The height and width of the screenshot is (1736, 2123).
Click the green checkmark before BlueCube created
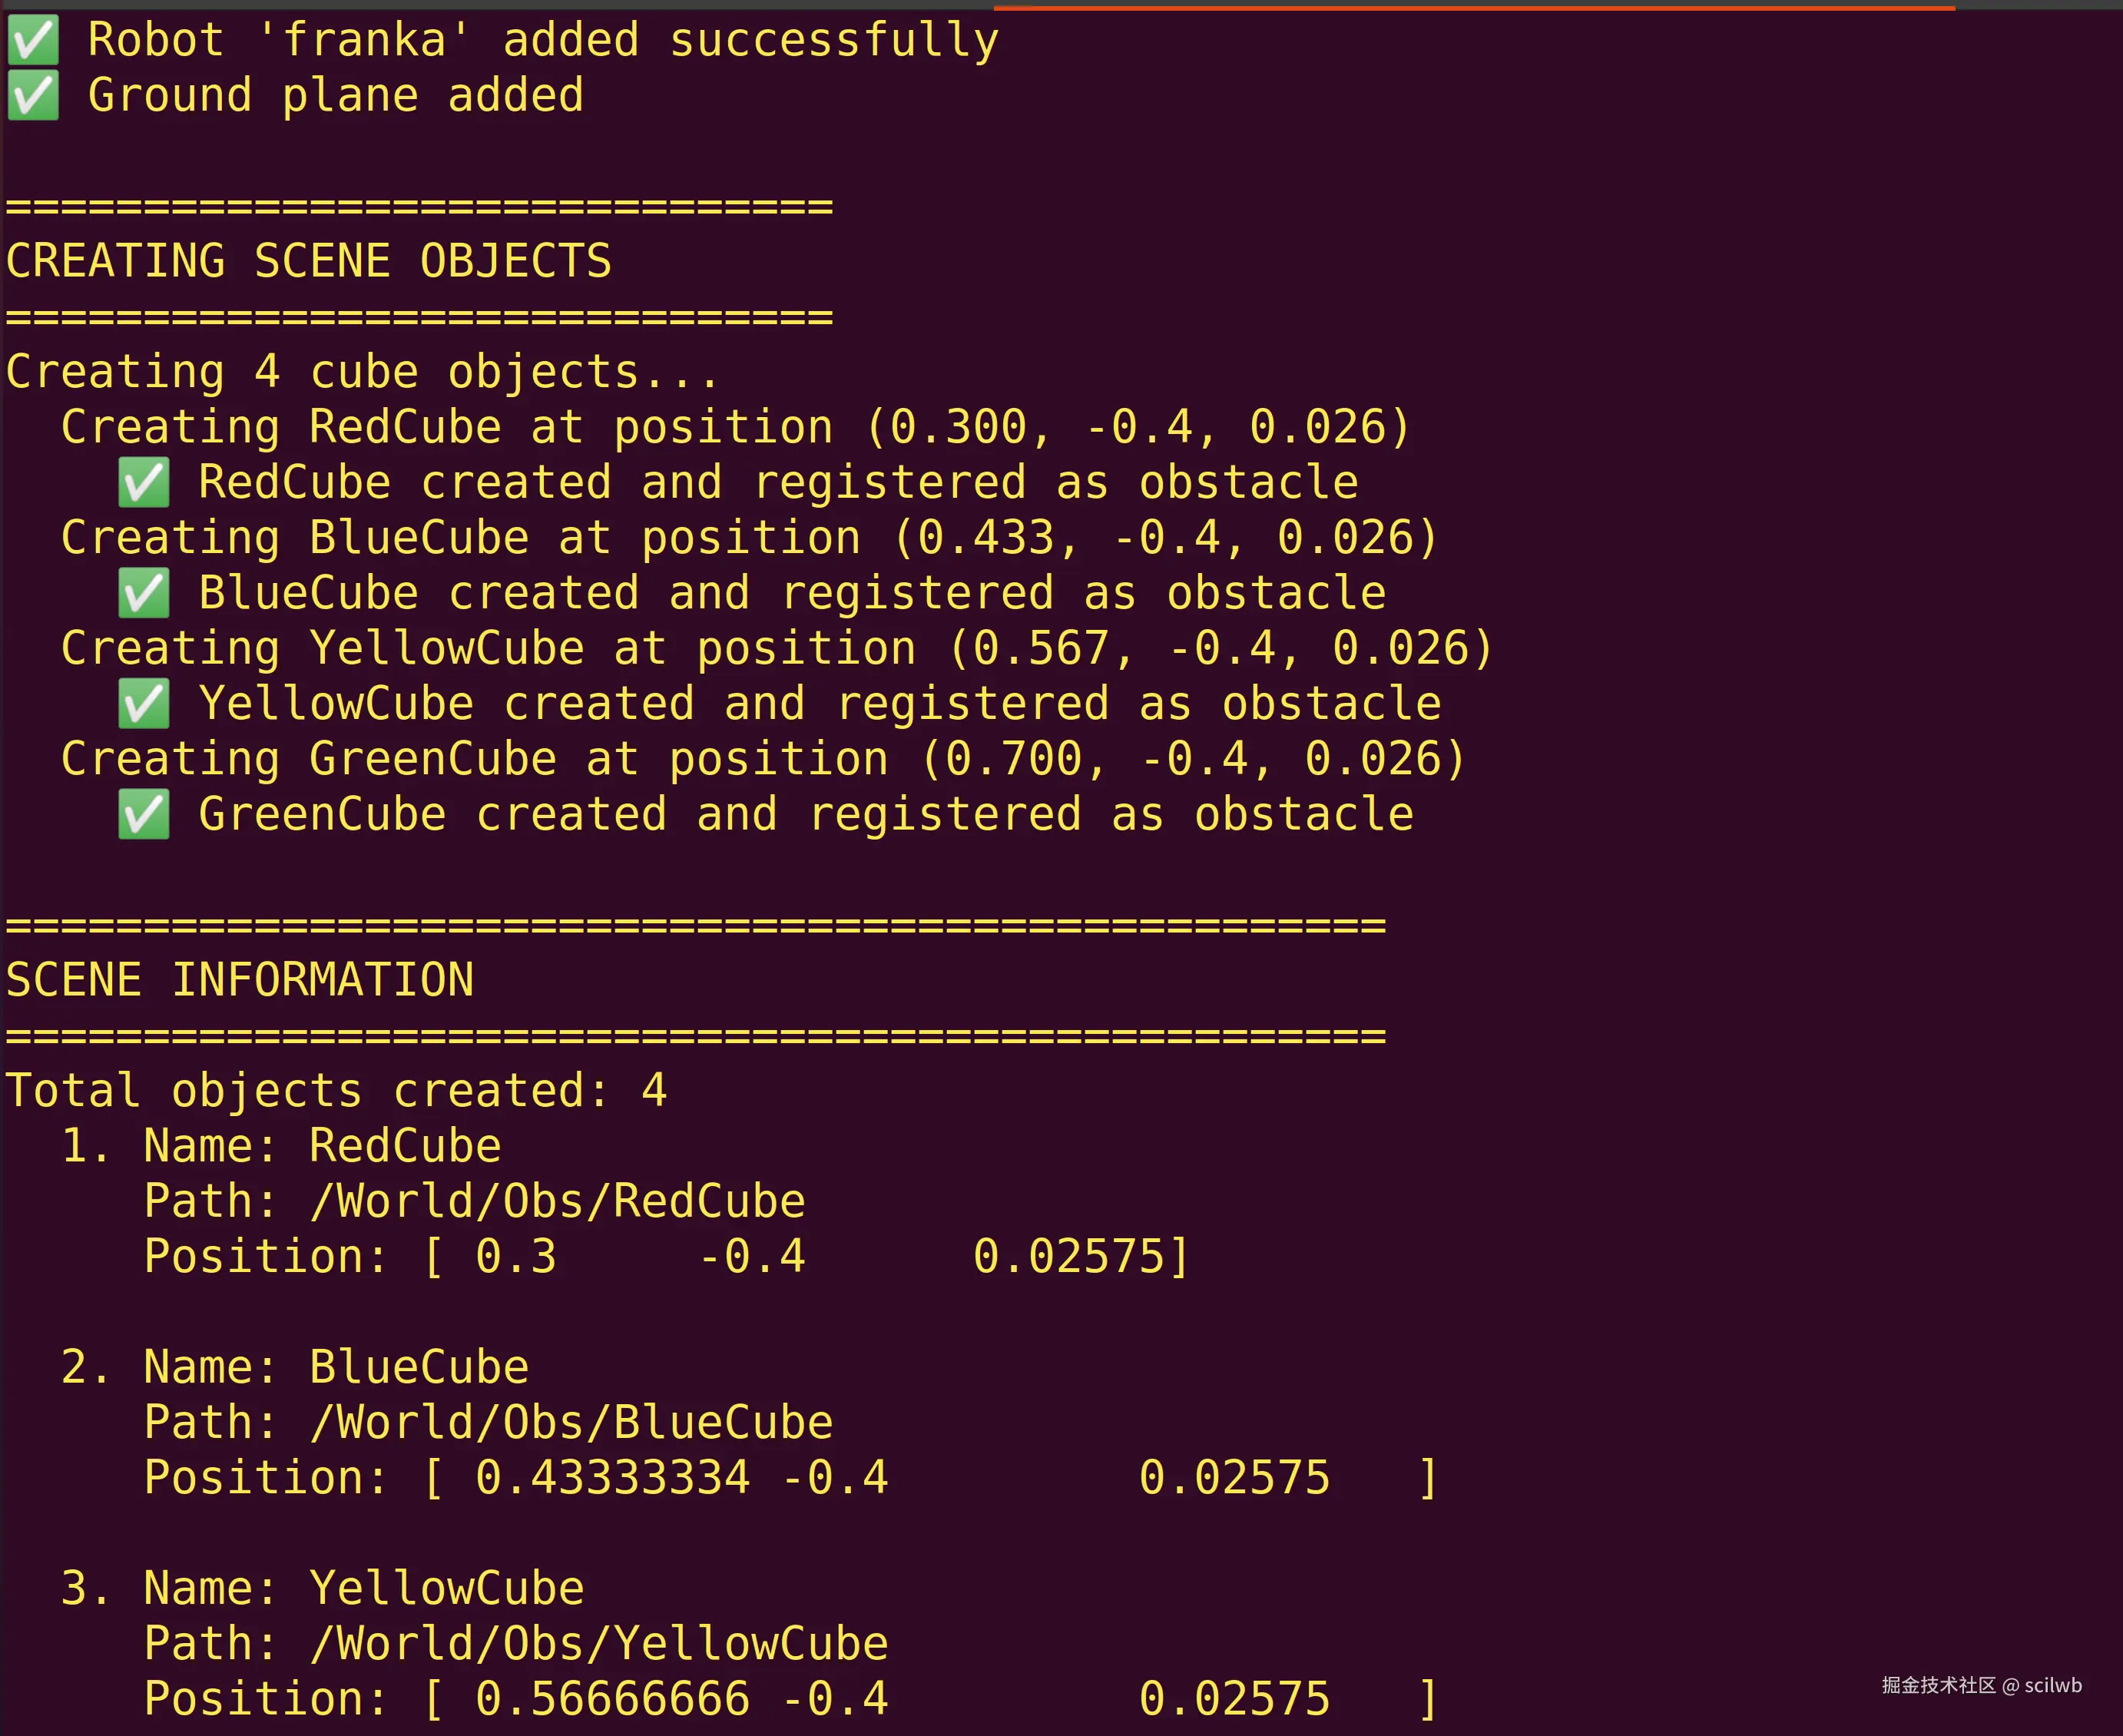(x=144, y=594)
